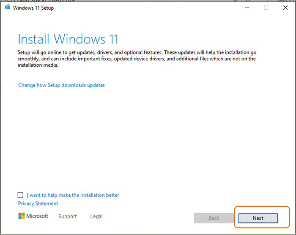This screenshot has width=296, height=235.
Task: Minimize the Windows 11 Setup window
Action: 247,8
